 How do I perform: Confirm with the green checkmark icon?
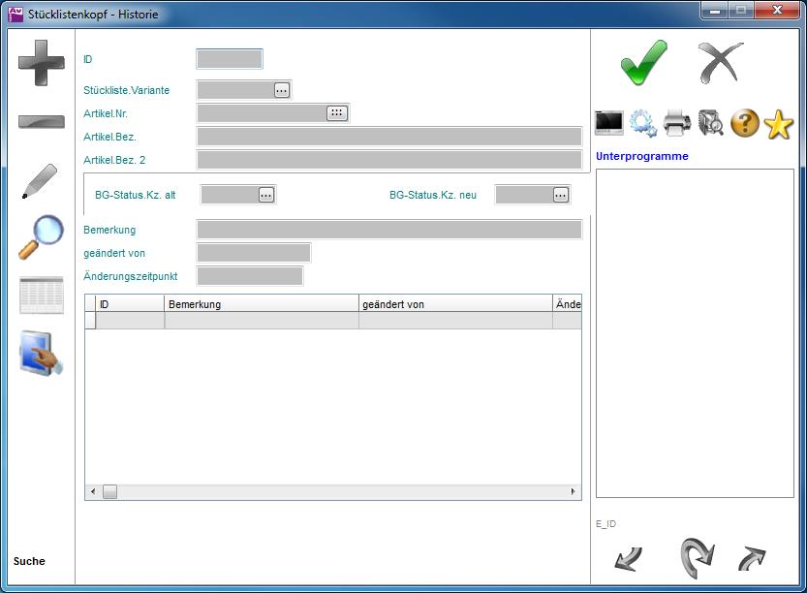tap(644, 63)
